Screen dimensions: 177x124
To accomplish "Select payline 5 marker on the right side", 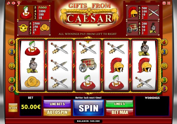I will click(x=164, y=89).
